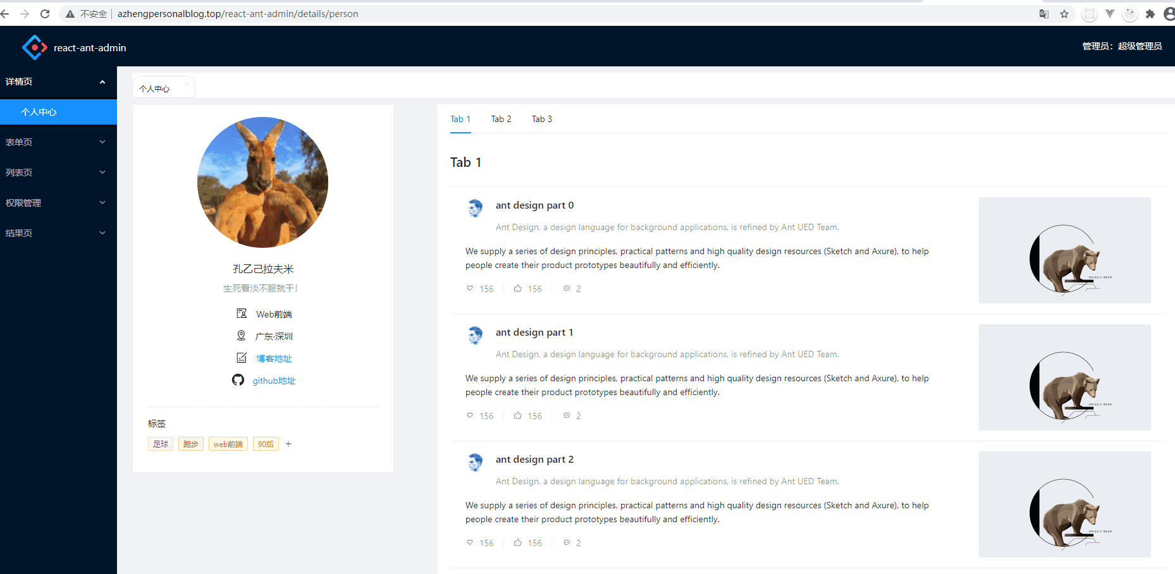Image resolution: width=1175 pixels, height=574 pixels.
Task: Click the 90后 tag
Action: pos(266,444)
